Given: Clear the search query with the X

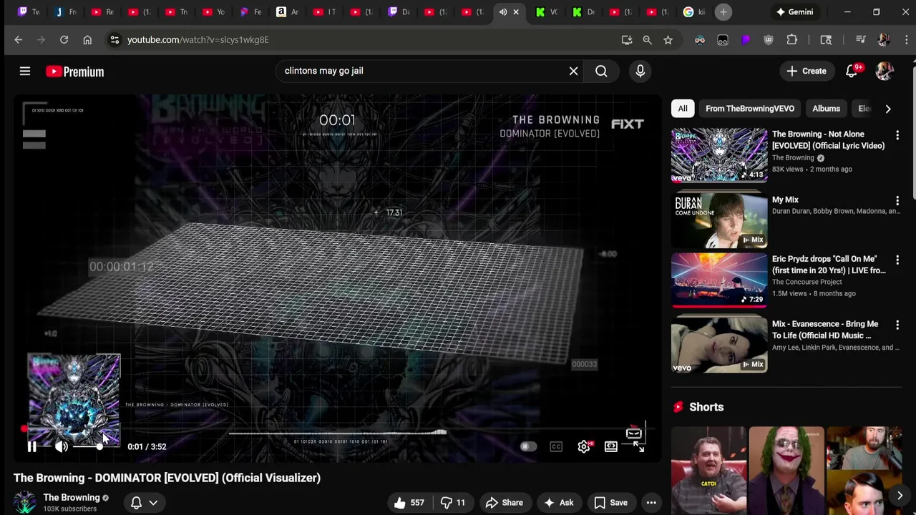Looking at the screenshot, I should click(x=573, y=71).
